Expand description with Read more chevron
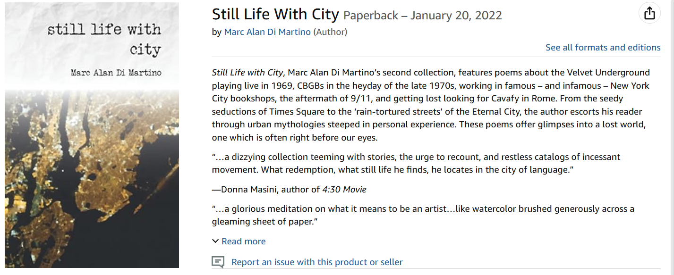This screenshot has height=275, width=674. 215,241
